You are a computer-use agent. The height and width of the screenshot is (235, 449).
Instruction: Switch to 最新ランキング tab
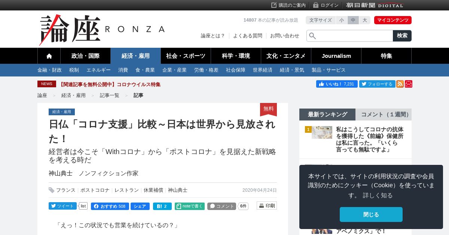point(327,115)
